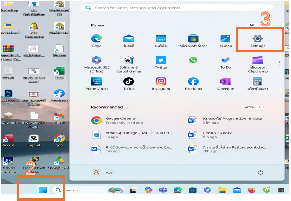Screen dimensions: 291x201
Task: Launch Microsoft Store pinned app
Action: click(x=193, y=39)
